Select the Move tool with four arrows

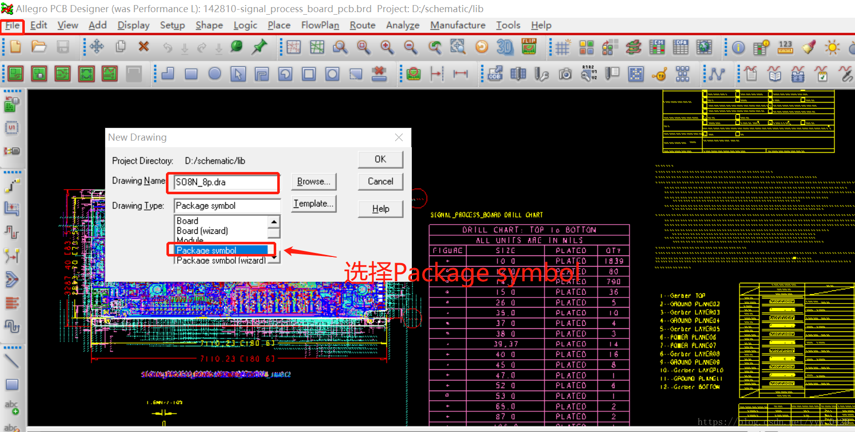(97, 47)
